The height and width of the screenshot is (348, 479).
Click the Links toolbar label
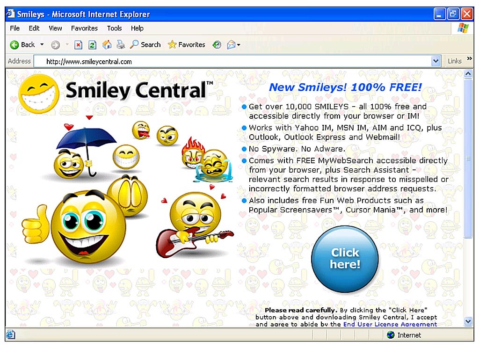[455, 61]
